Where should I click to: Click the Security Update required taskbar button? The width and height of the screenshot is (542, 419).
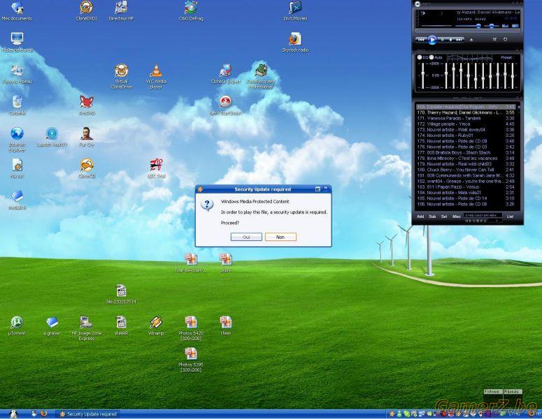[89, 414]
